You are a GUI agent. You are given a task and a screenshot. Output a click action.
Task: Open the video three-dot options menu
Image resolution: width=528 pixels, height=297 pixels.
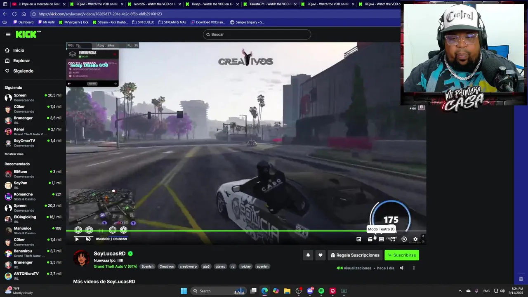(414, 268)
